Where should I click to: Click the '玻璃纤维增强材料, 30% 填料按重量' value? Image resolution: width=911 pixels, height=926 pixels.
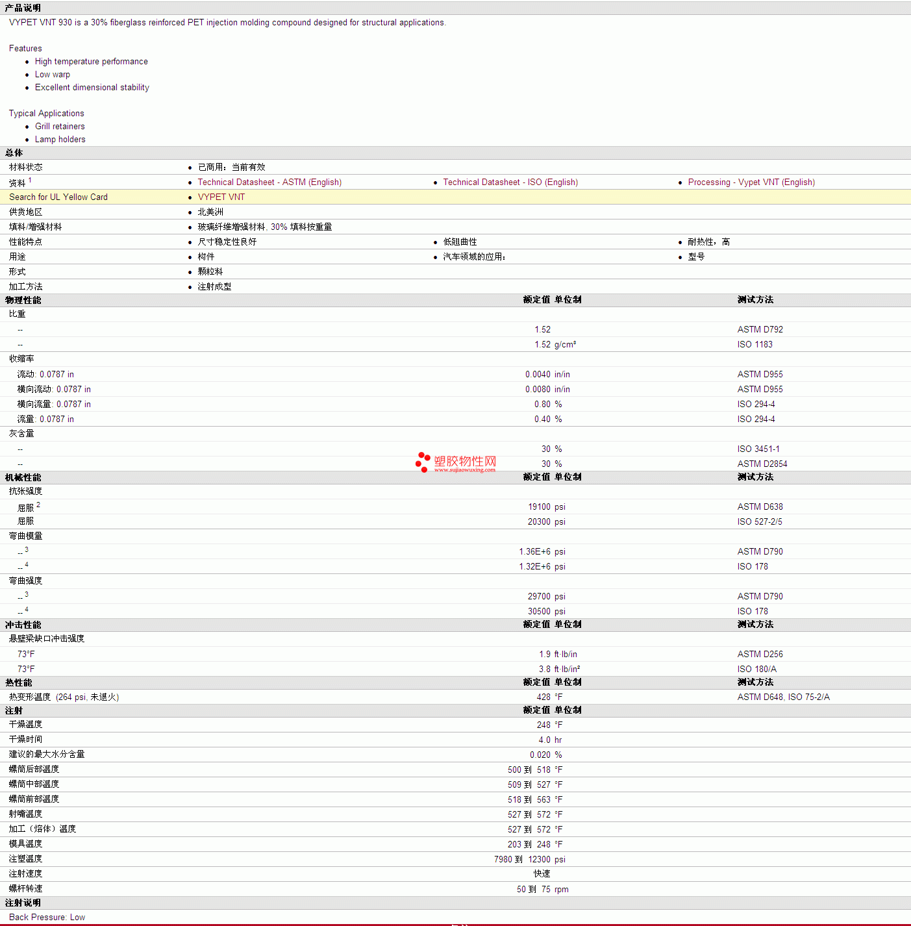pos(265,227)
